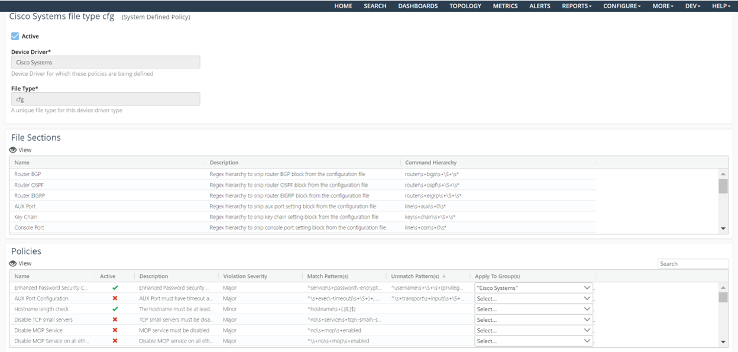Screen dimensions: 738x352
Task: Click red X for Disable TCP small servers
Action: (x=115, y=320)
